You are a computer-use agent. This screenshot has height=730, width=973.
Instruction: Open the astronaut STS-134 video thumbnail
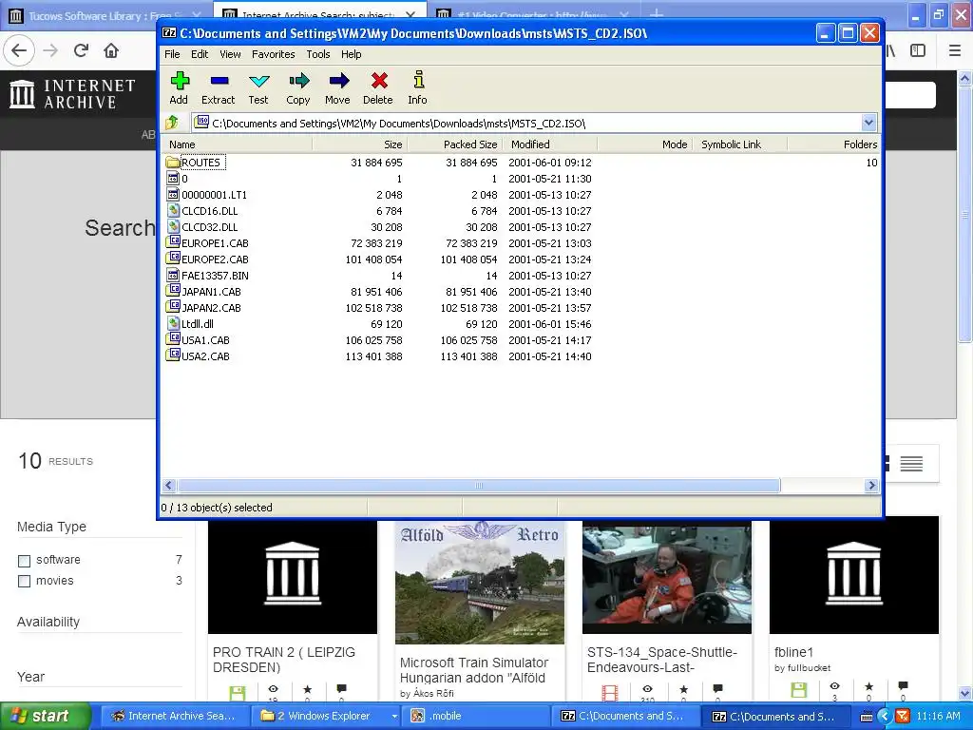point(667,578)
